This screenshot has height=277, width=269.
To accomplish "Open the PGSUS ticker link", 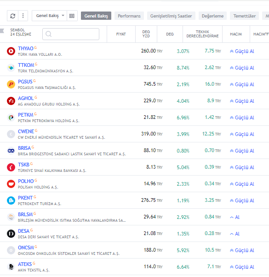I will (25, 82).
